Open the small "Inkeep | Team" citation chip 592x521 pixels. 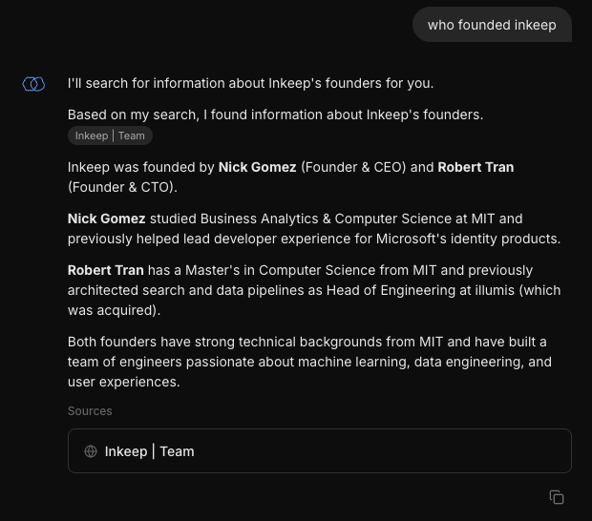[x=110, y=135]
